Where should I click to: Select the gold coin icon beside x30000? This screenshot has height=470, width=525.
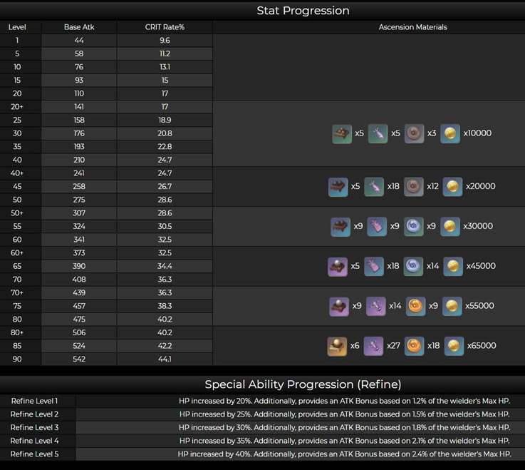point(449,227)
